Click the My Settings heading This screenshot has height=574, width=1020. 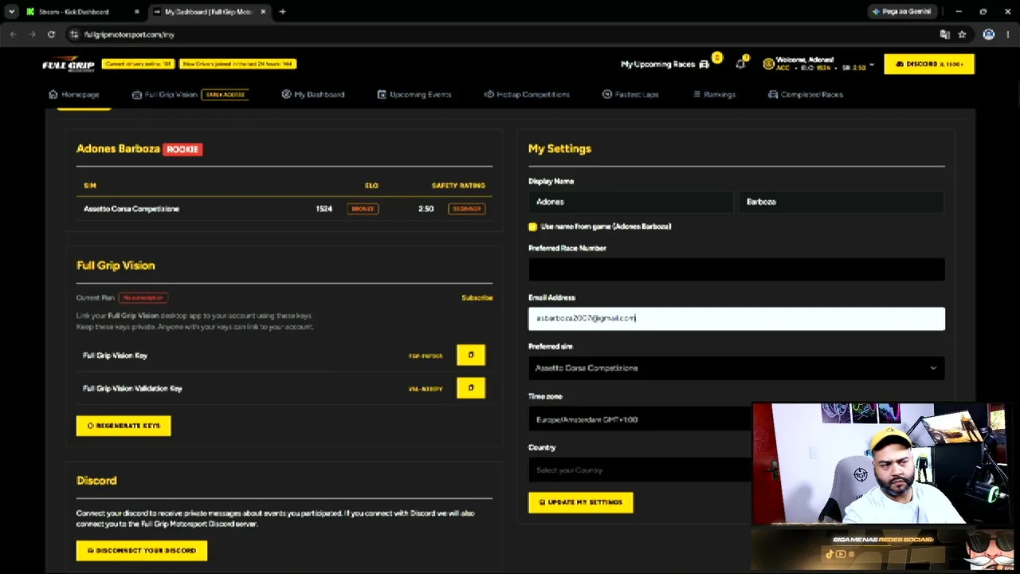point(559,149)
